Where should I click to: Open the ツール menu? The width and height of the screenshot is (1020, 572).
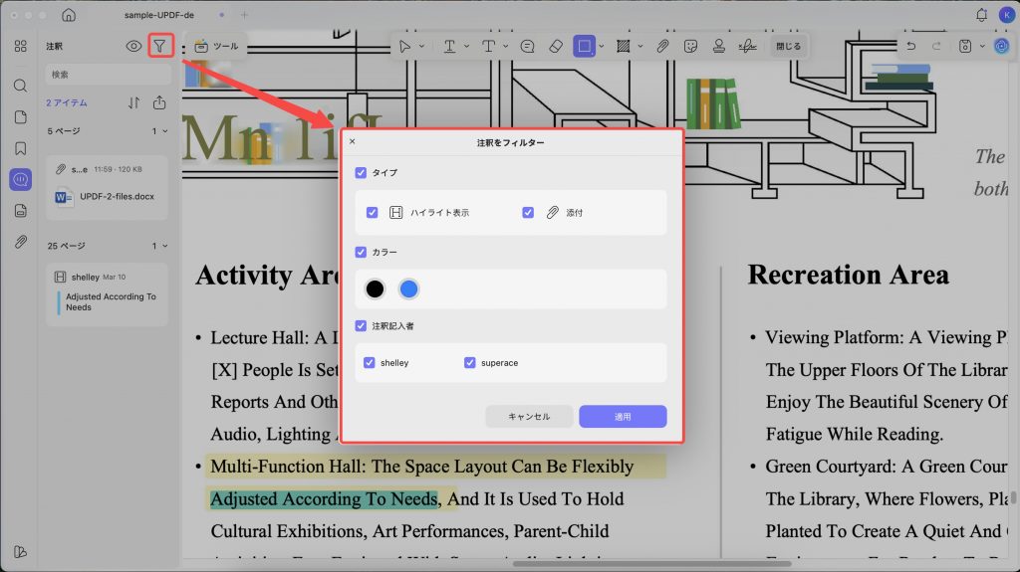coord(216,46)
